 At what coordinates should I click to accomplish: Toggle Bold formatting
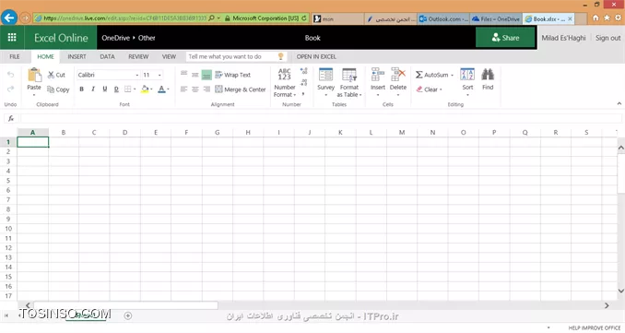pyautogui.click(x=81, y=89)
